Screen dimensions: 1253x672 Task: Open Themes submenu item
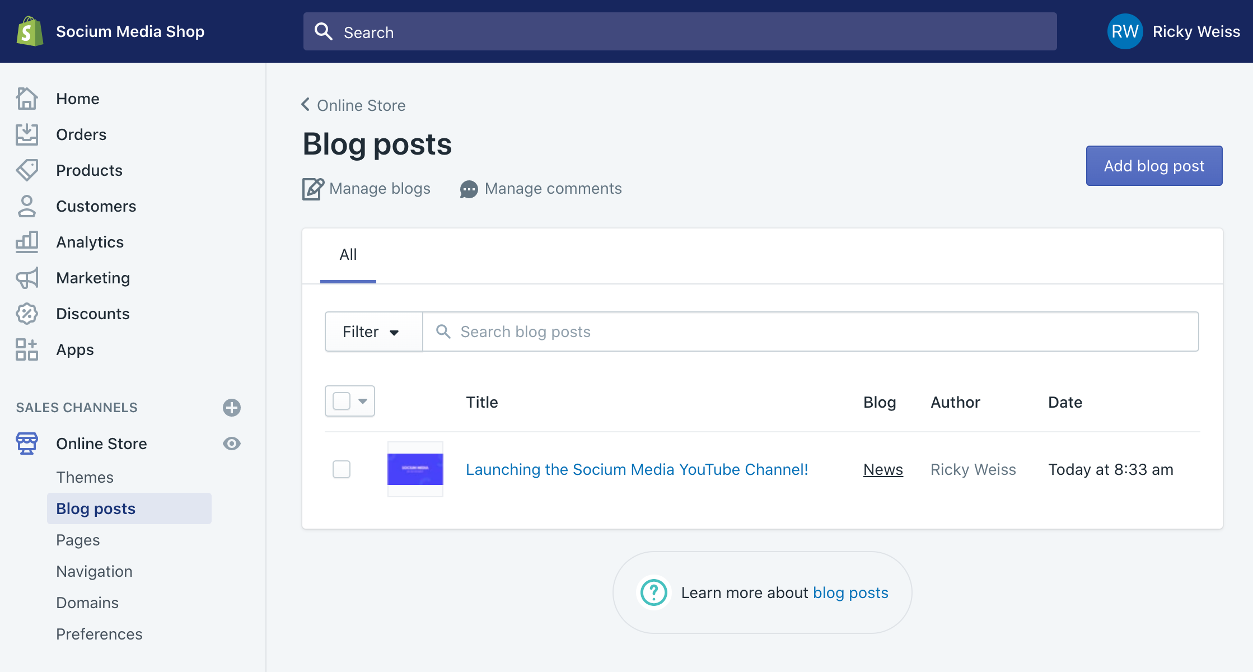(85, 477)
